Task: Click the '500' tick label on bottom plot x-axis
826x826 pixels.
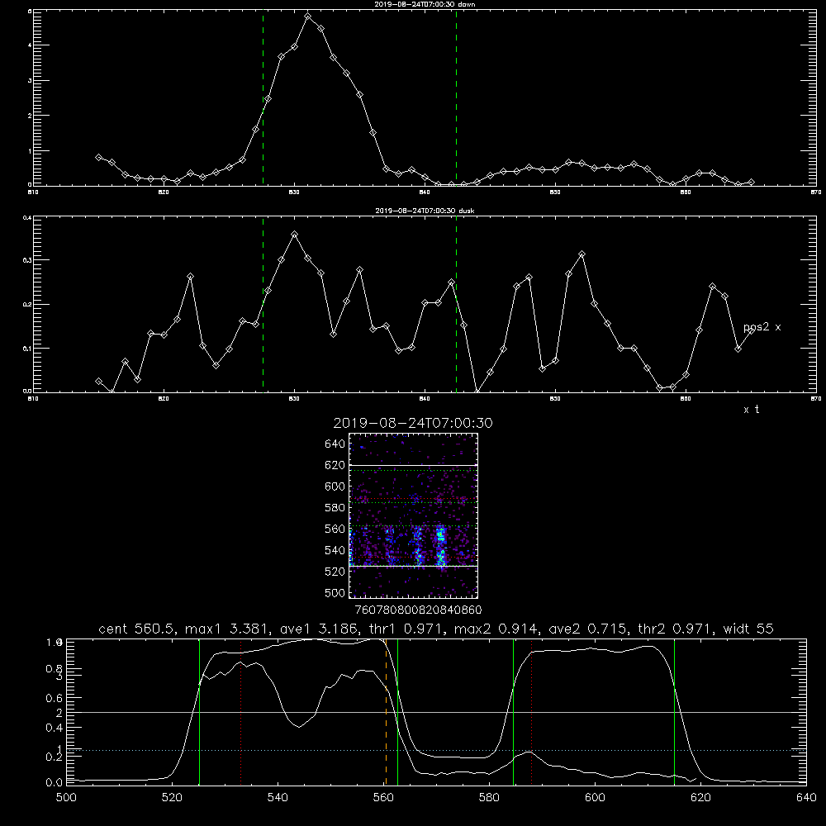Action: pos(66,798)
